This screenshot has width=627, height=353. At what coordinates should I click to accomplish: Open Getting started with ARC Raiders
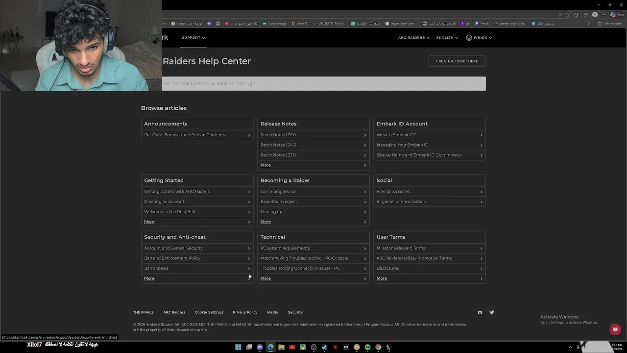(197, 192)
